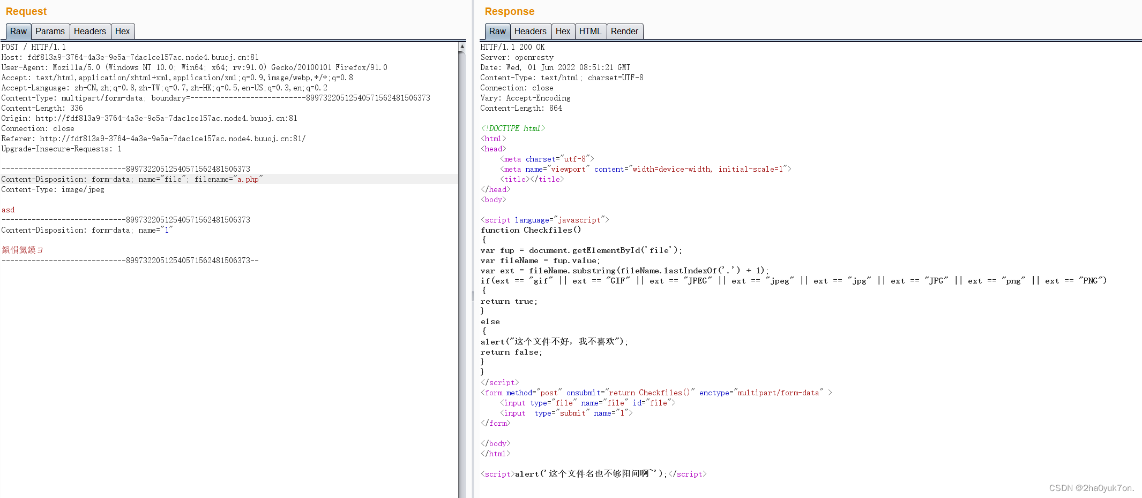Click the meta viewport tag line
Screen dimensions: 1142x498
[646, 169]
